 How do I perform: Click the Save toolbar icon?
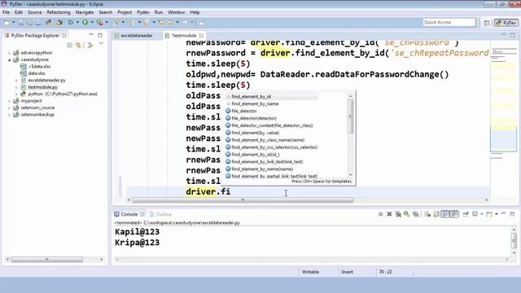tap(21, 22)
